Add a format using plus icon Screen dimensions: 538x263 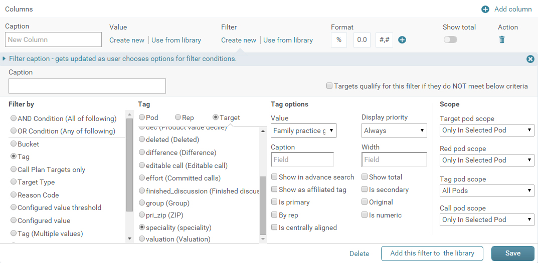(402, 40)
